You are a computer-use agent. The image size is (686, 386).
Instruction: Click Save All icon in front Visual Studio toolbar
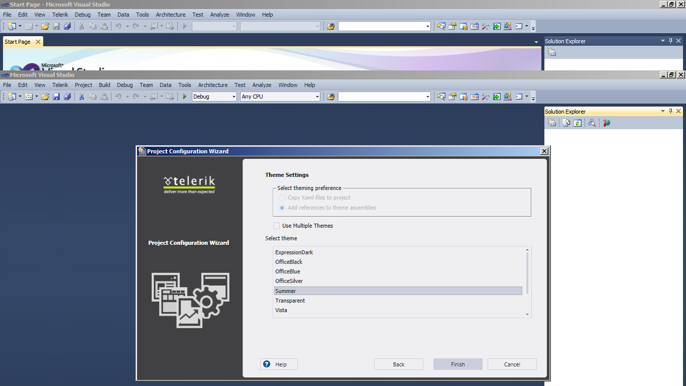[x=67, y=96]
